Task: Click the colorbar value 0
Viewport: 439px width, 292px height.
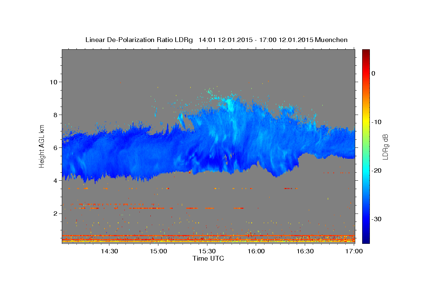Action: [373, 73]
